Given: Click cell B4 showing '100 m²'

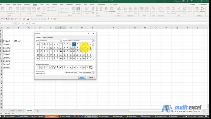Looking at the screenshot, I should point(18,41).
